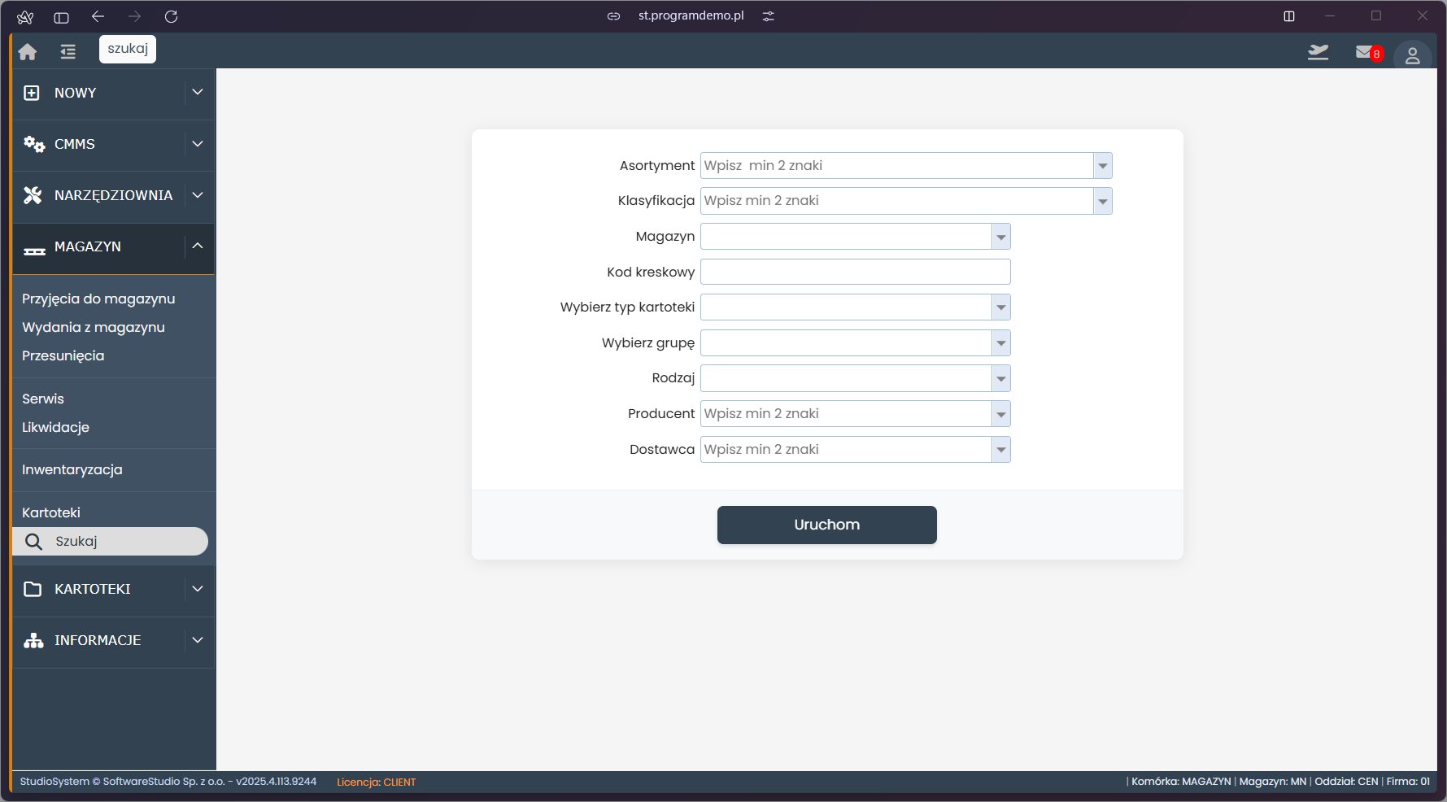Screen dimensions: 1447x802
Task: Open the mail notifications envelope icon
Action: (x=1364, y=52)
